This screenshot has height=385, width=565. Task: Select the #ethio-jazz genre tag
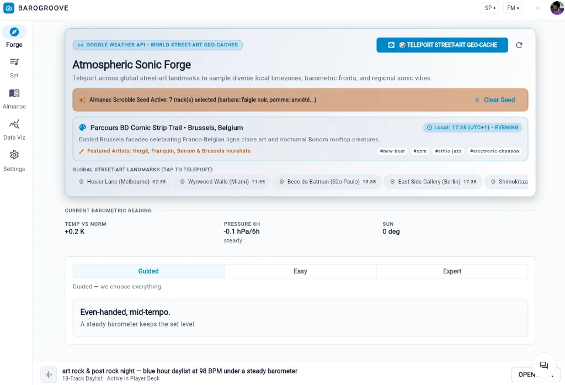pyautogui.click(x=448, y=151)
